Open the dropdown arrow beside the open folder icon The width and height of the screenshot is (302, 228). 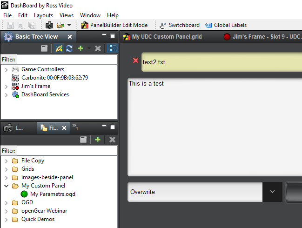69,25
